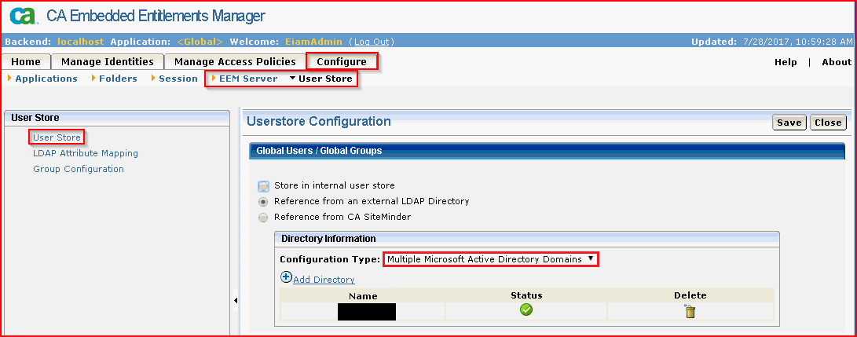Click the CA logo icon
857x337 pixels.
[x=22, y=16]
